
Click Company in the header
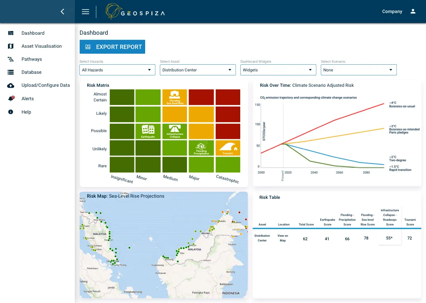[392, 11]
